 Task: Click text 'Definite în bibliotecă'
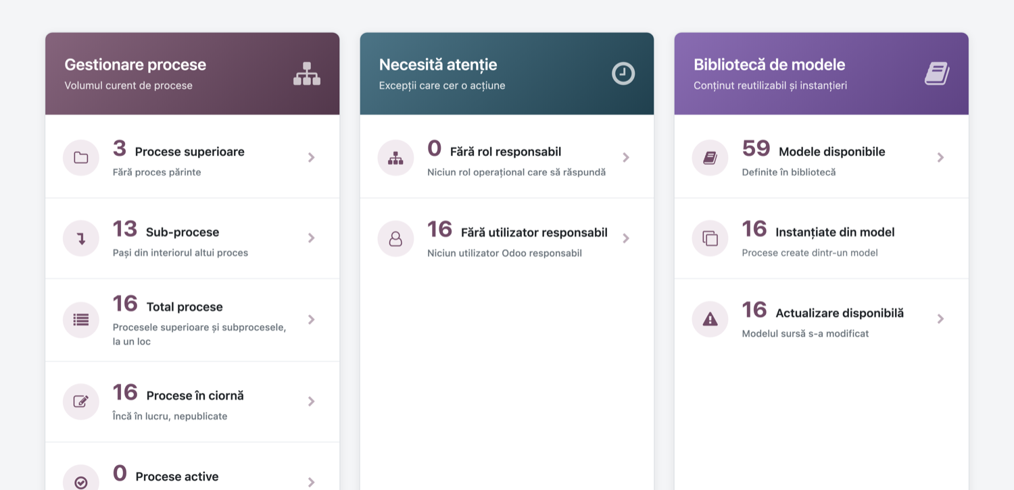tap(789, 172)
